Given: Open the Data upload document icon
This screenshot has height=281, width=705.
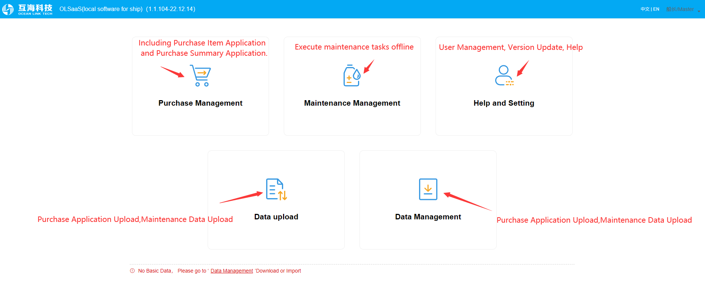Looking at the screenshot, I should coord(276,189).
